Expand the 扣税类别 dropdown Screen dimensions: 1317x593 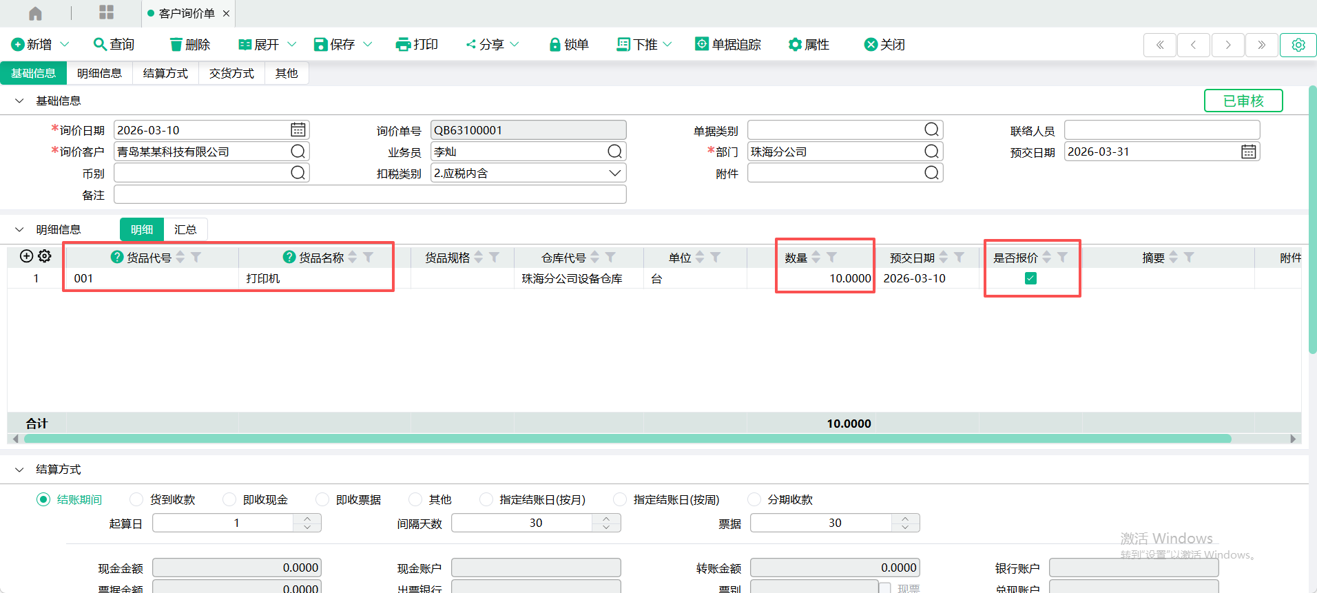(614, 173)
